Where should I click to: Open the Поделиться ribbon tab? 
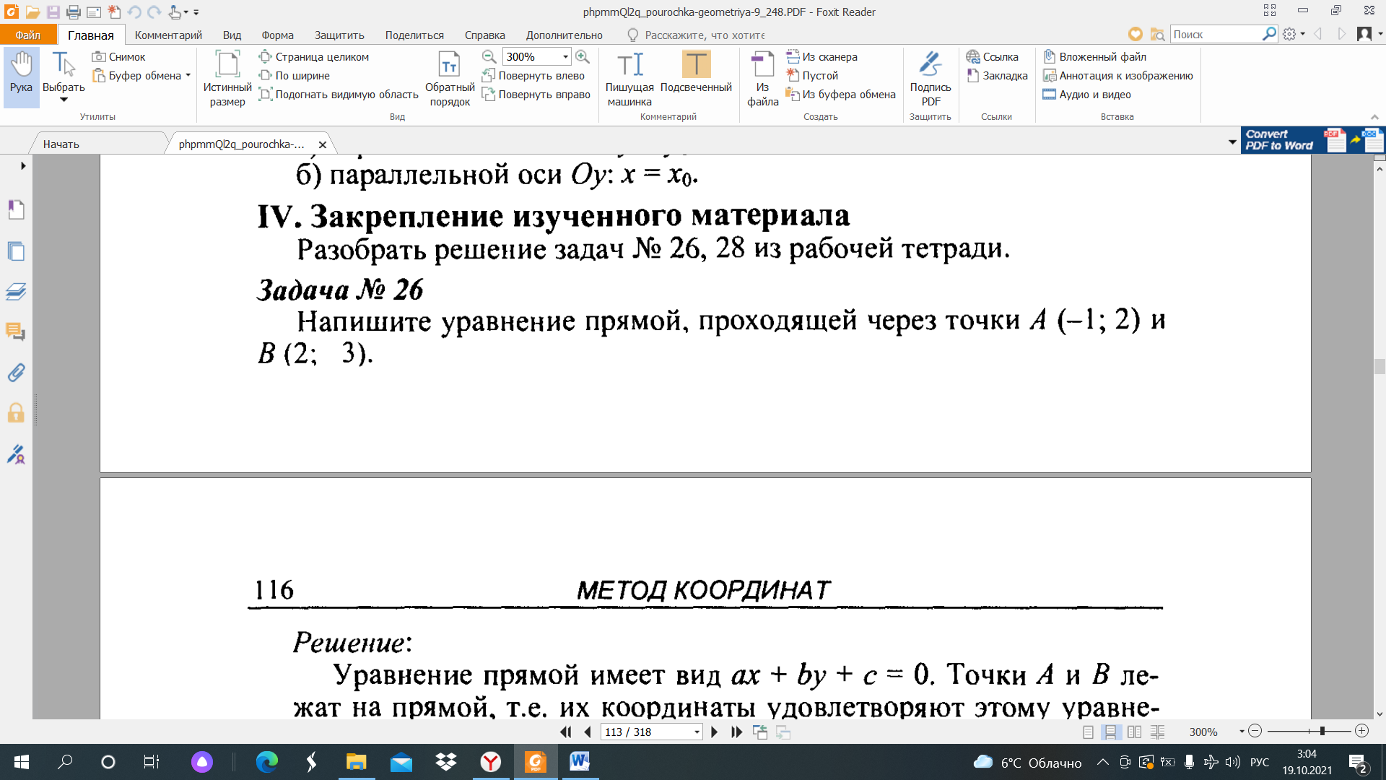(x=414, y=35)
